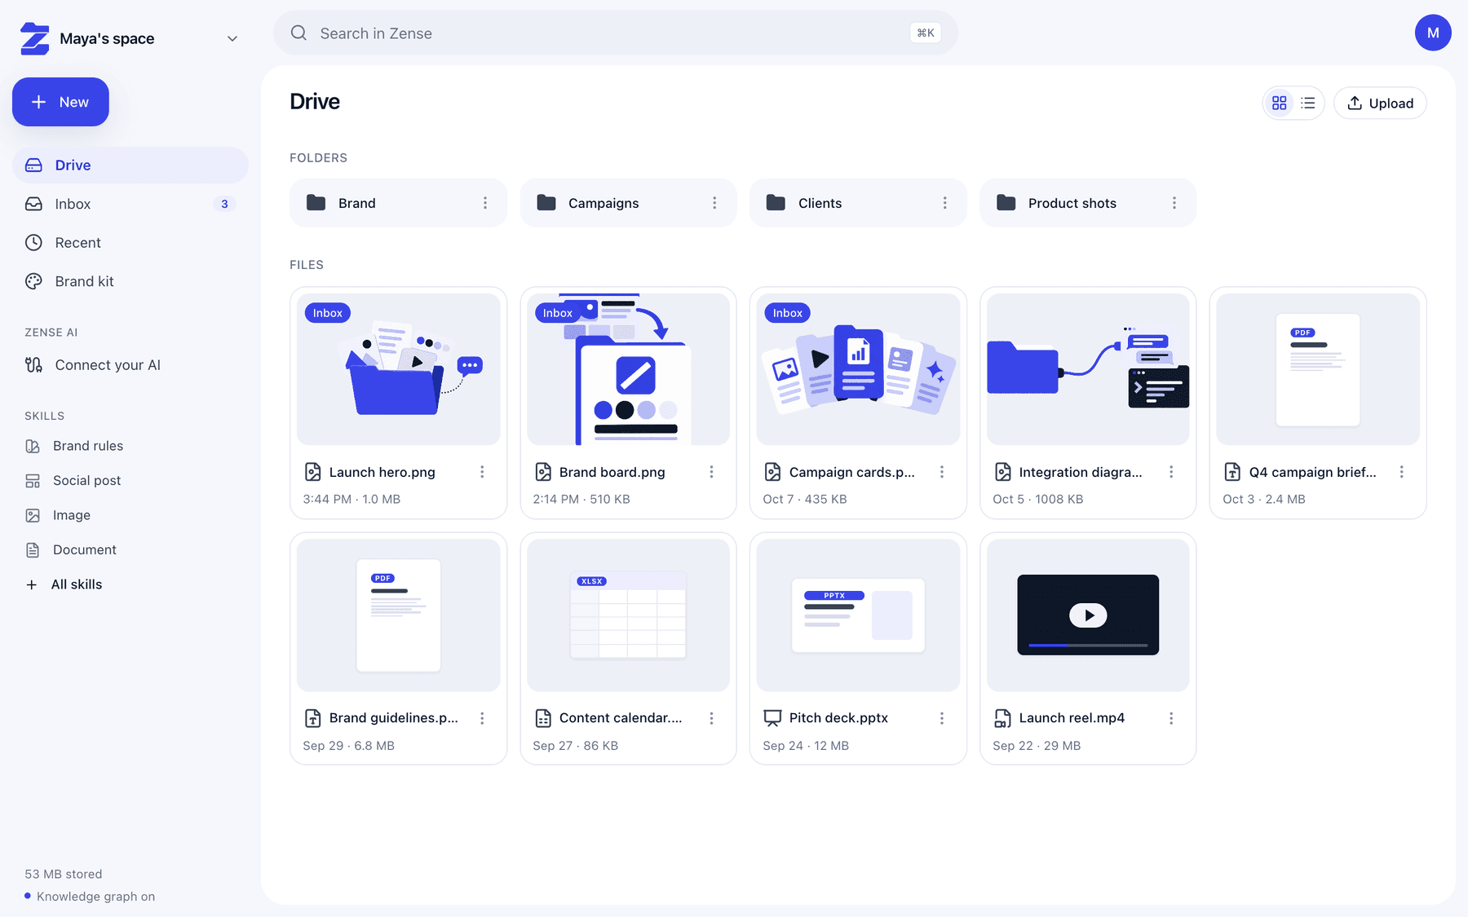Open Brand guidelines PDF thumbnail
This screenshot has height=917, width=1468.
coord(399,615)
